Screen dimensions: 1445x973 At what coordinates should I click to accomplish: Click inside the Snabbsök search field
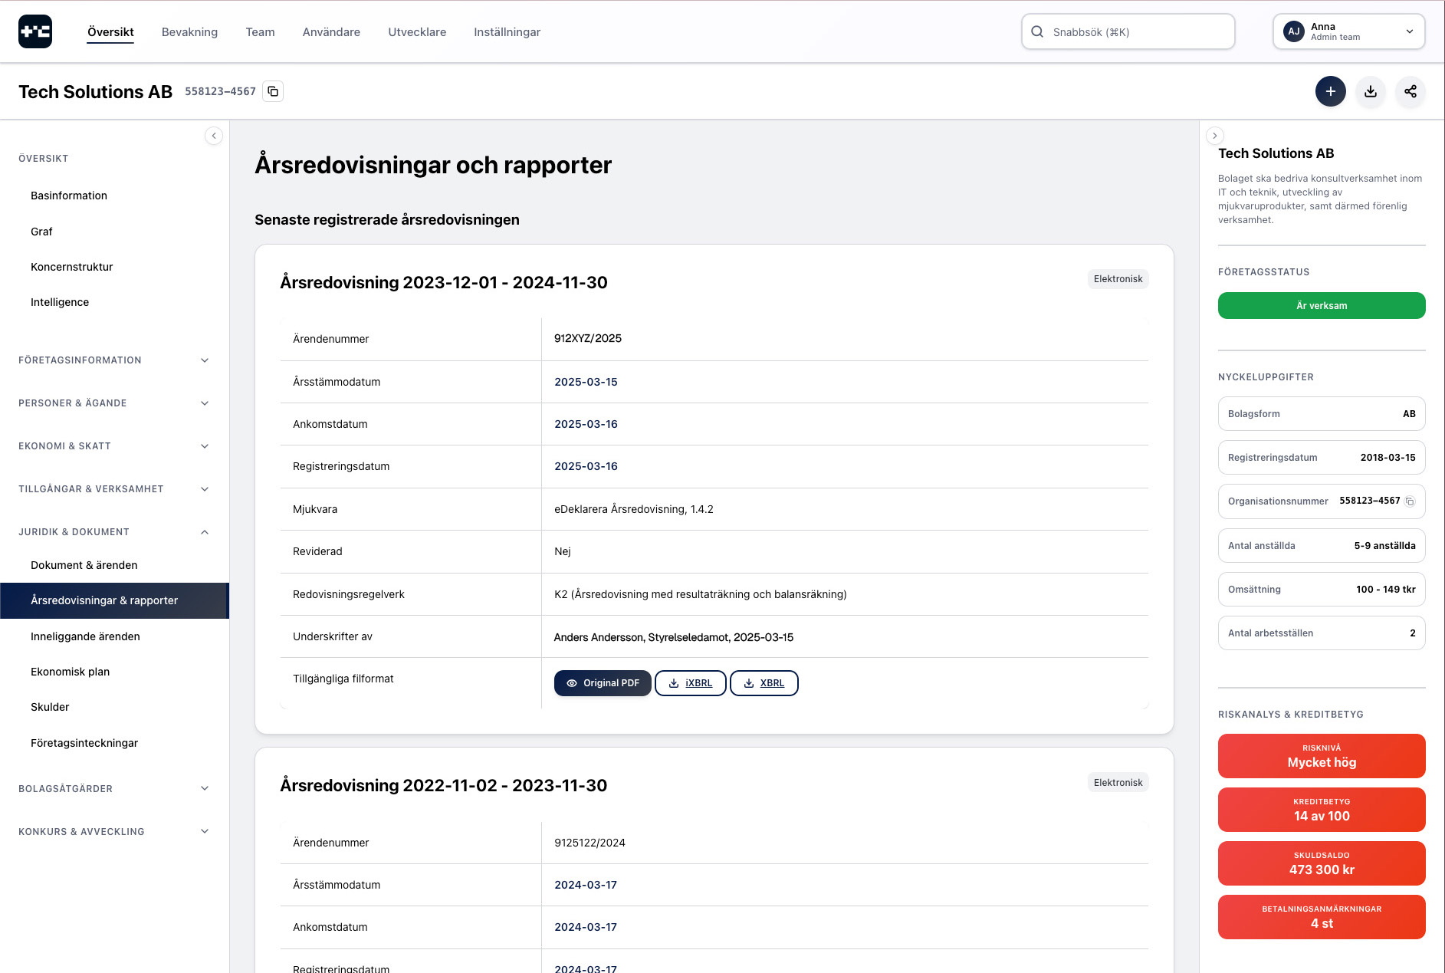click(1127, 31)
